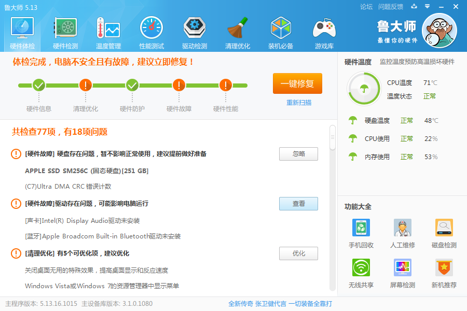This screenshot has height=311, width=467.
Task: Open the 装机必备 cube icon
Action: tap(281, 33)
